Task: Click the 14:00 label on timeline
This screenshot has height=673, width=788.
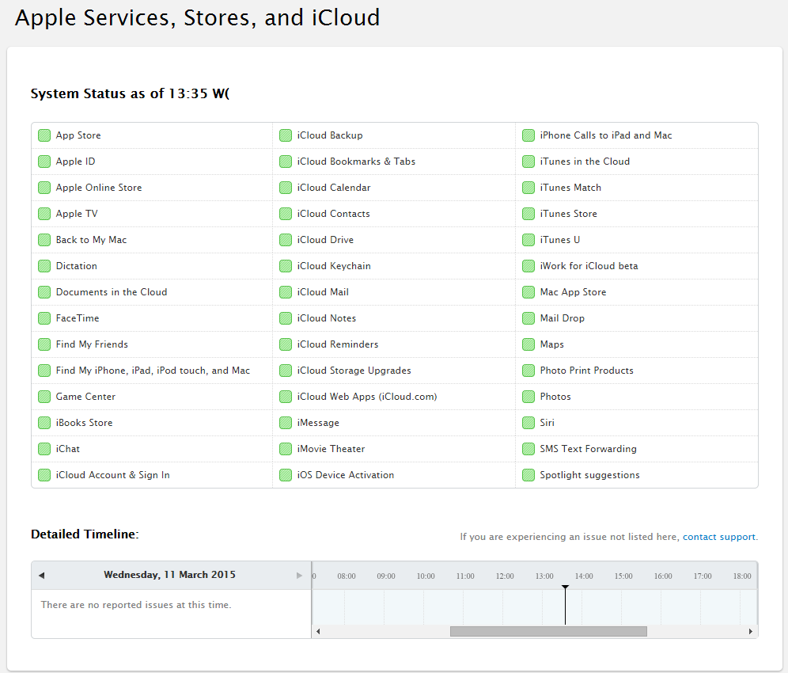Action: 584,576
